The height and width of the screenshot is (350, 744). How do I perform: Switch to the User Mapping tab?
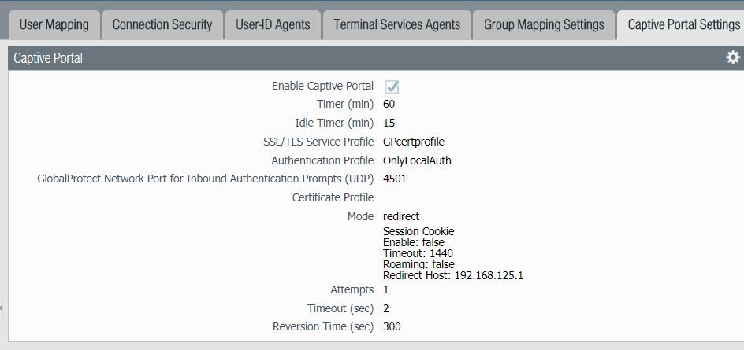point(54,24)
